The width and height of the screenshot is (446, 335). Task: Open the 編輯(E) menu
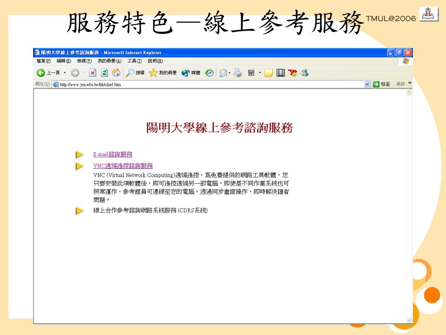tap(64, 61)
